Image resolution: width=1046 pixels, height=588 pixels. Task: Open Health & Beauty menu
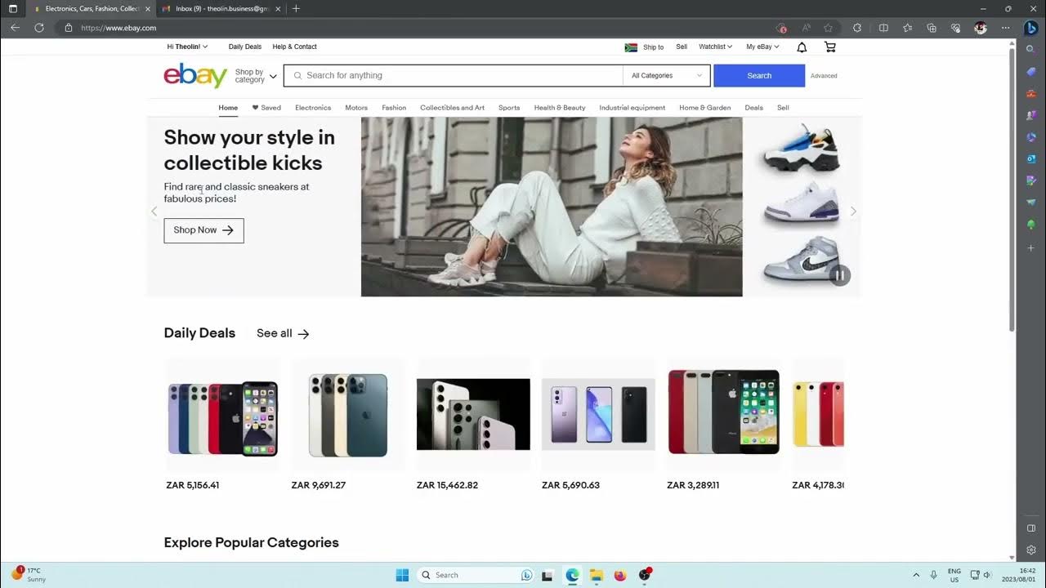pyautogui.click(x=560, y=108)
